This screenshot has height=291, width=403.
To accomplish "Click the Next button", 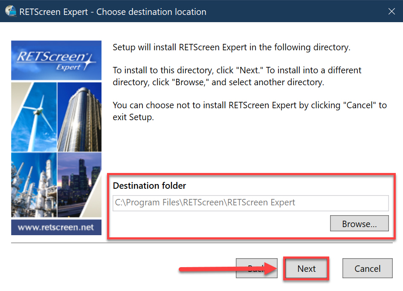I will (x=306, y=268).
